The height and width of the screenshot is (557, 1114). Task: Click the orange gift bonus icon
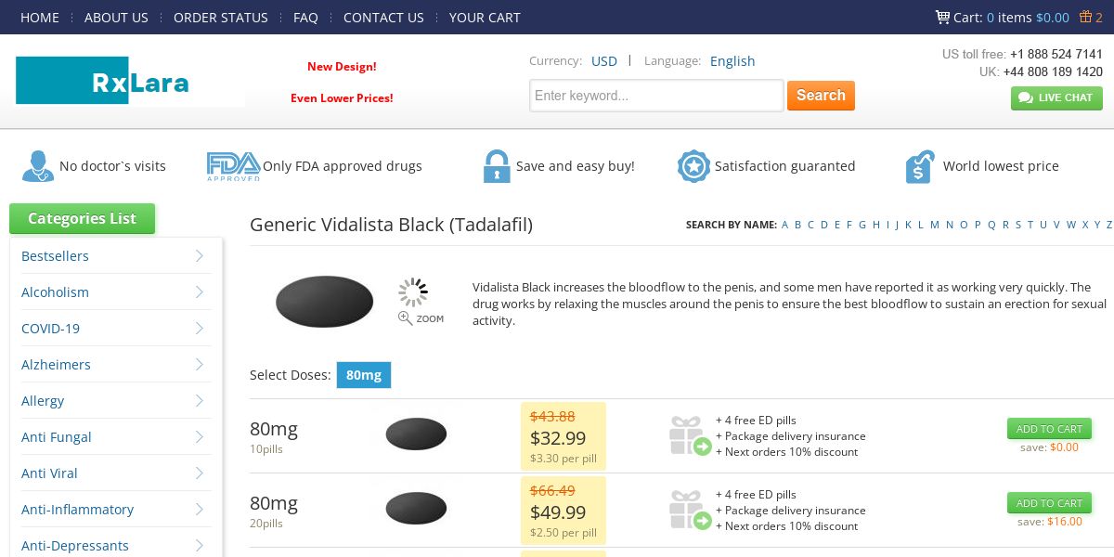click(x=1084, y=17)
